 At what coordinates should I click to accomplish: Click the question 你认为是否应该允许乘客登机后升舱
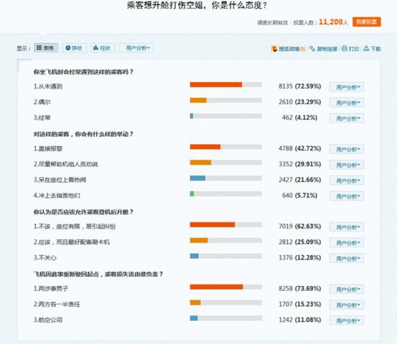point(83,212)
